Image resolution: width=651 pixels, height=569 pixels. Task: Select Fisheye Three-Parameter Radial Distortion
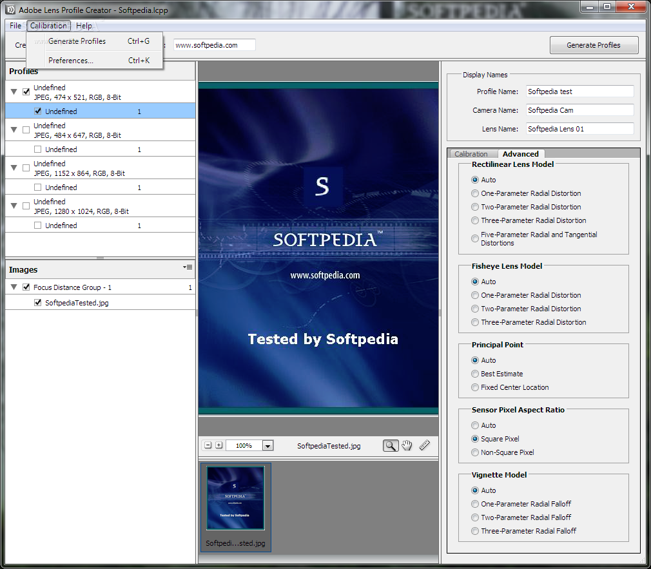pos(475,322)
